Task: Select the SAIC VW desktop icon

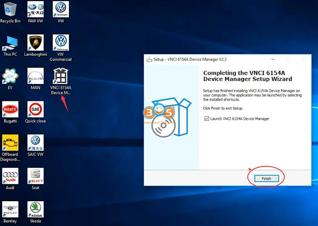Action: pos(35,146)
